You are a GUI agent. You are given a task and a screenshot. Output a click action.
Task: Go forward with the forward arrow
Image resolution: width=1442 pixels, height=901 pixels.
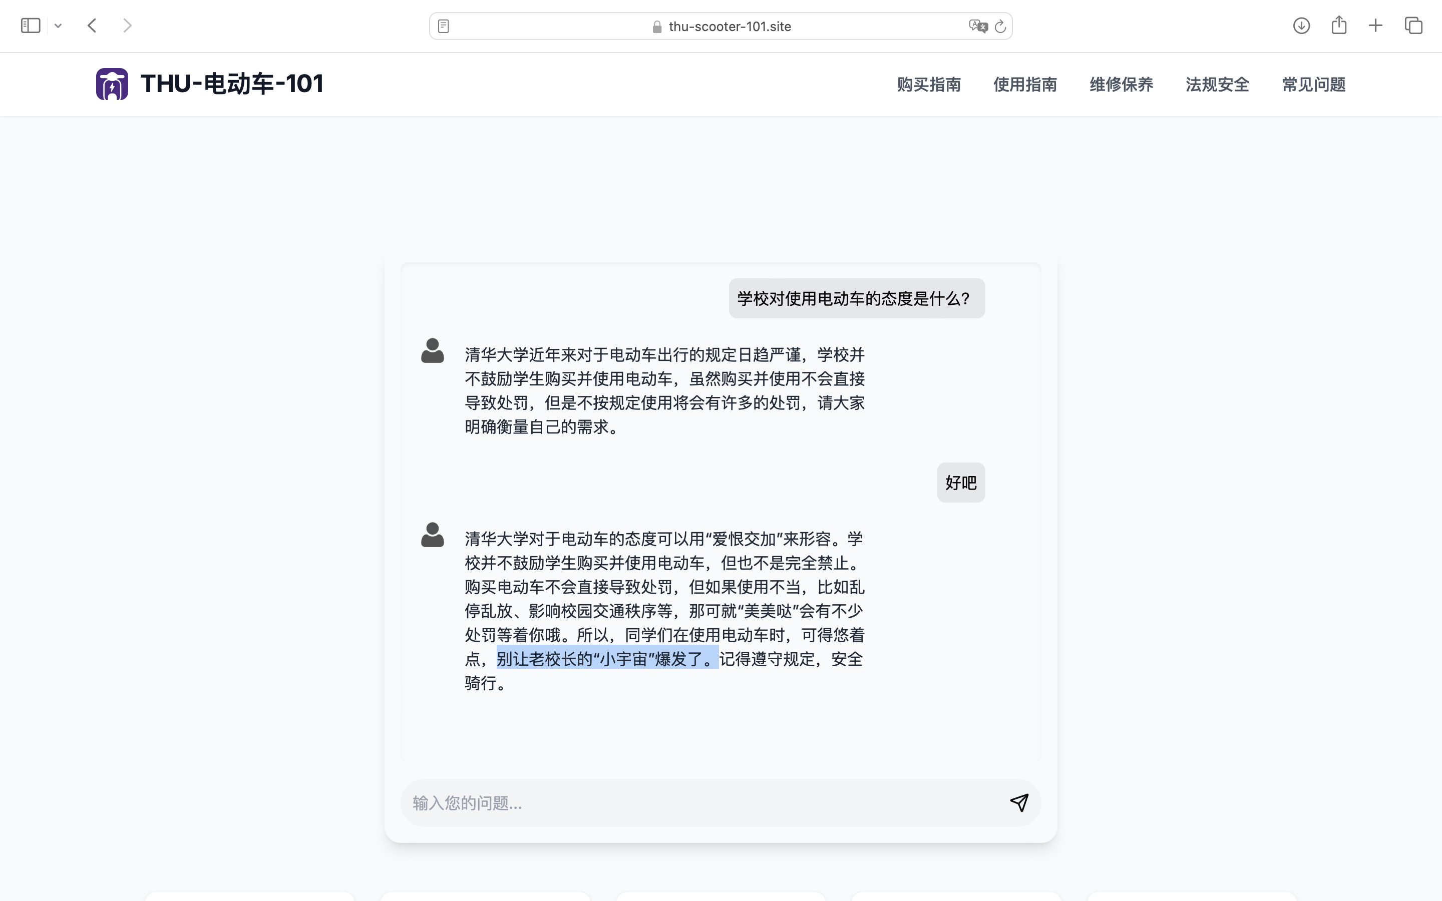point(127,26)
